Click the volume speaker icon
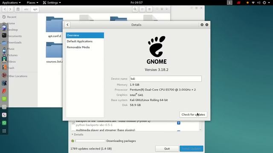The width and height of the screenshot is (273, 153). pyautogui.click(x=259, y=3)
